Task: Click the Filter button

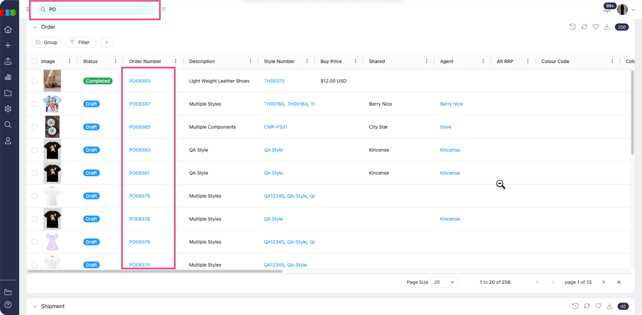Action: [x=81, y=42]
